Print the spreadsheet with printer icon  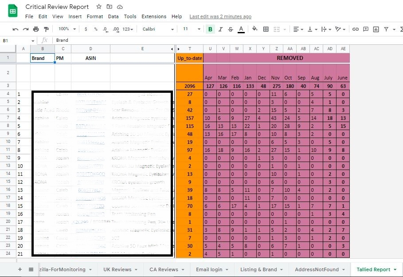36,29
